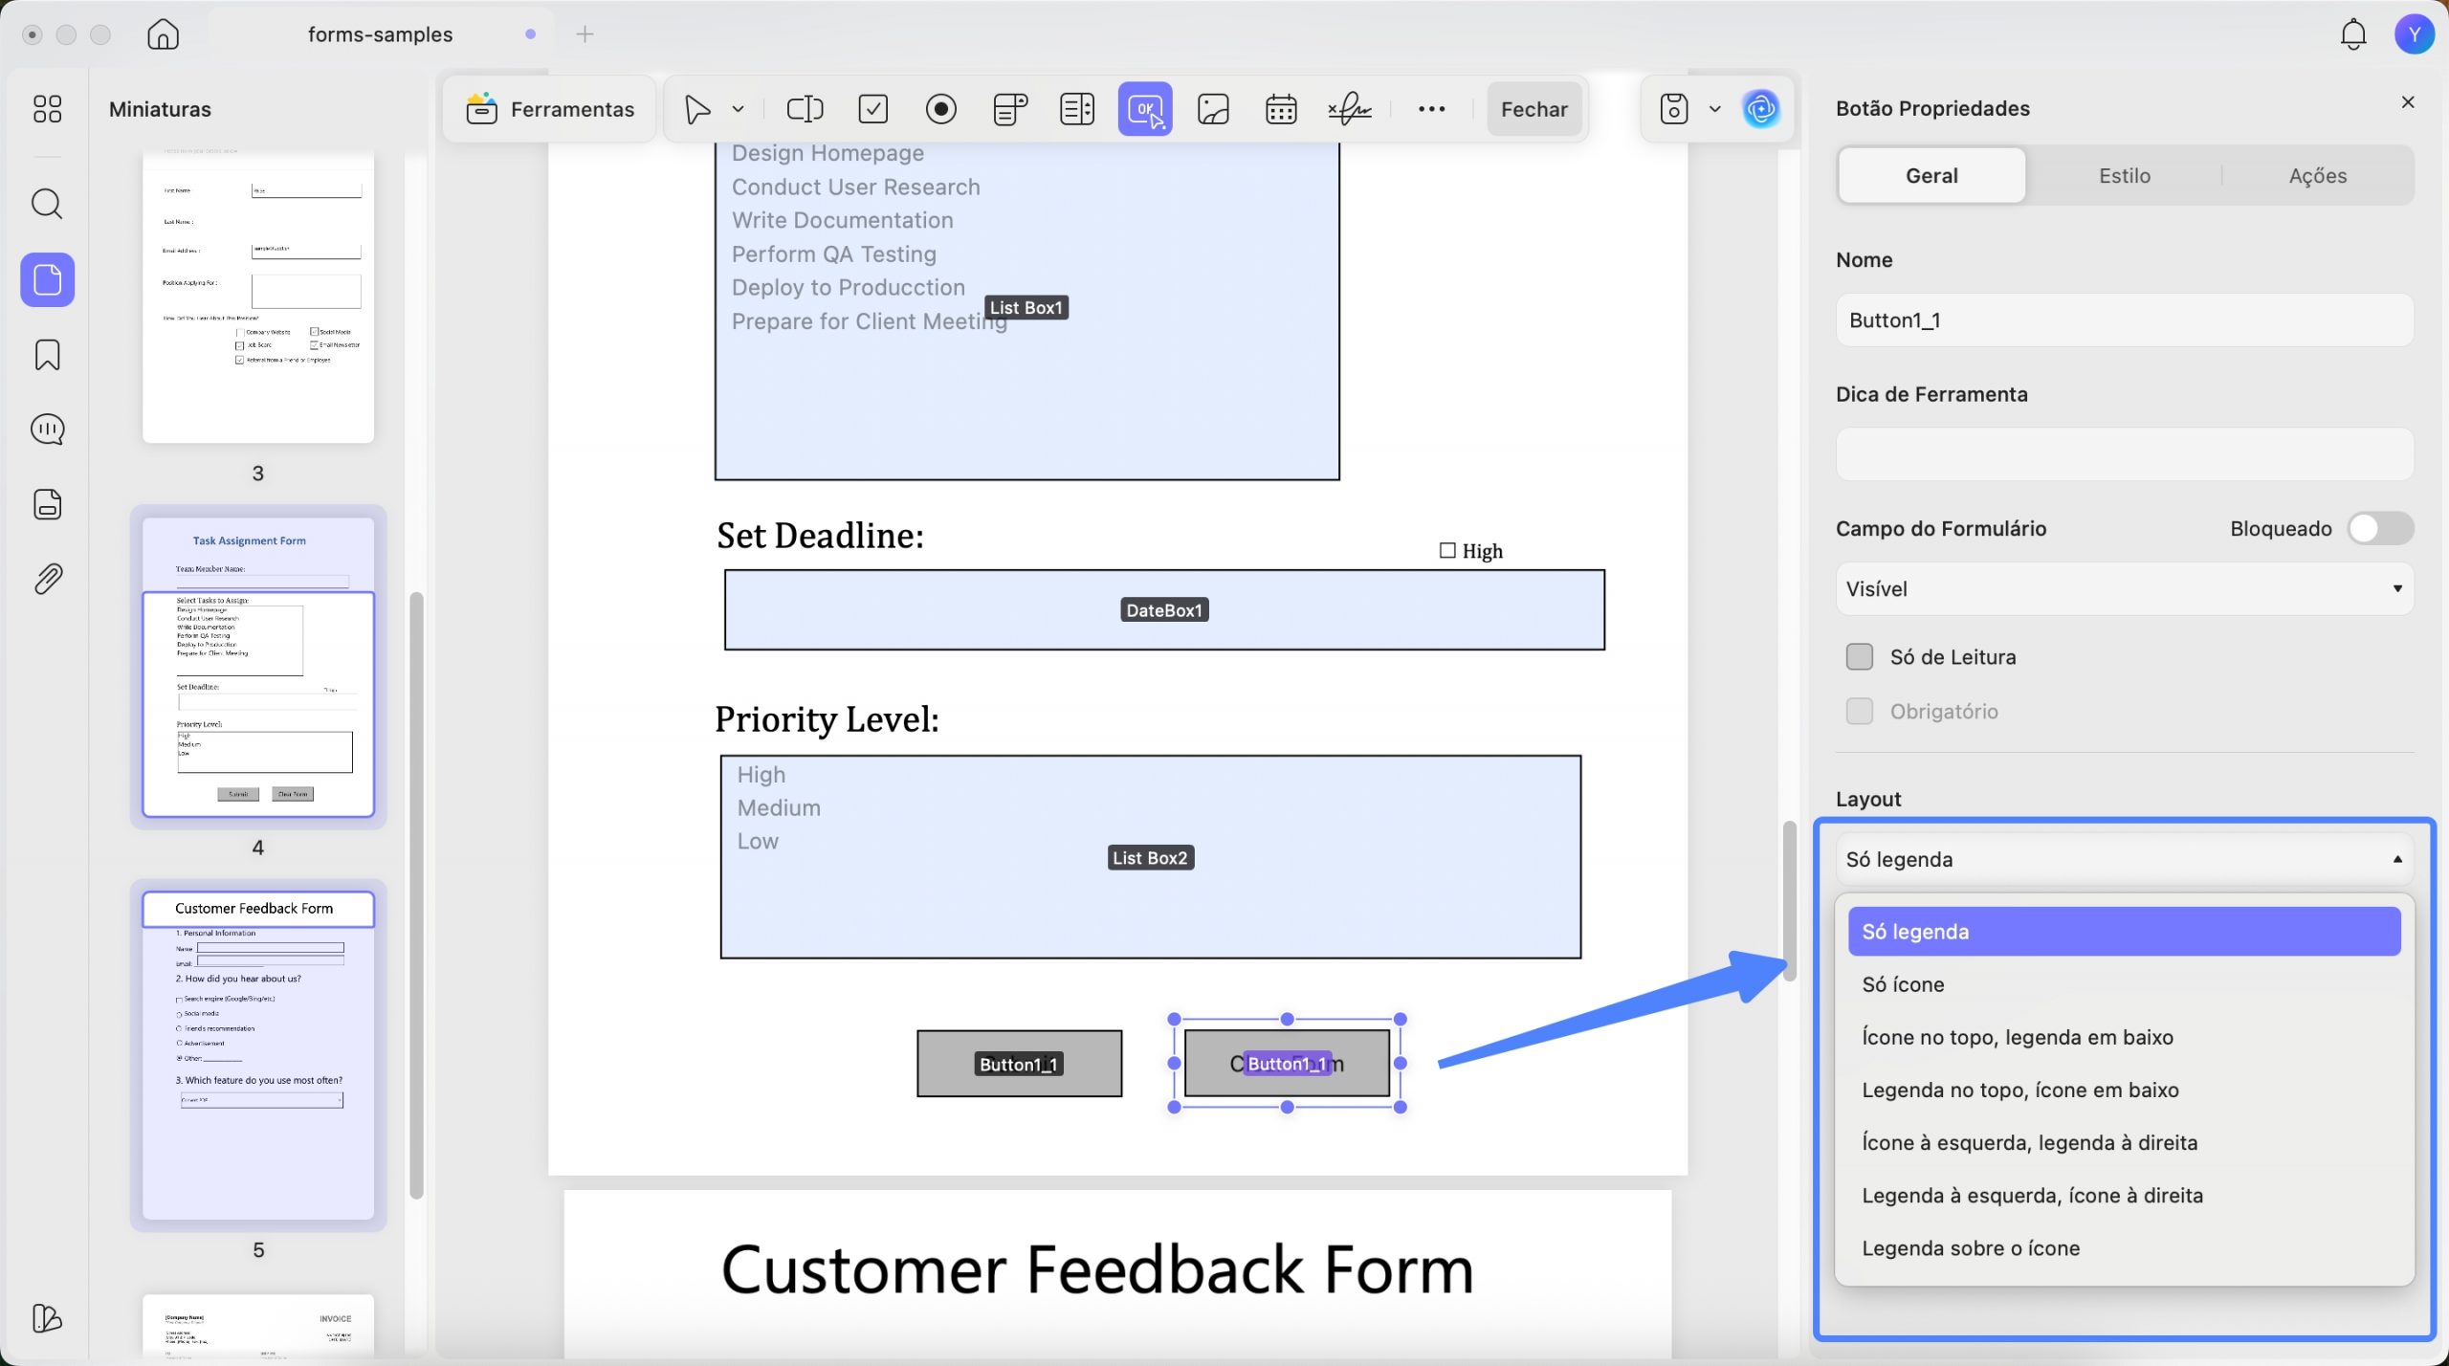
Task: Select the date field calendar tool
Action: [x=1281, y=109]
